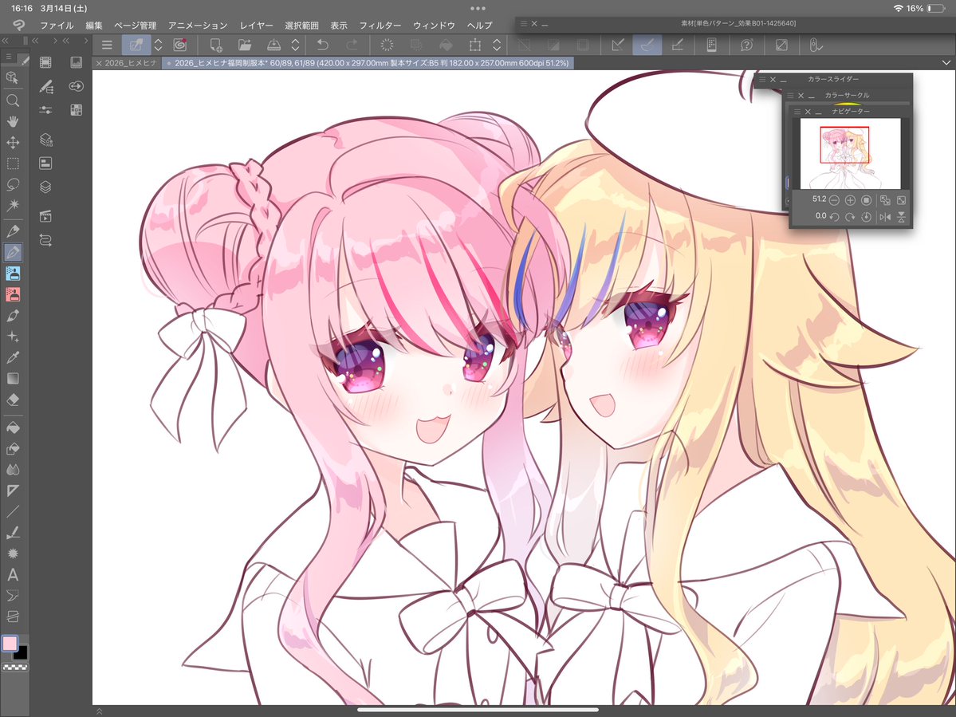This screenshot has height=717, width=956.
Task: Toggle Flip Horizontal in Navigator panel
Action: [x=885, y=216]
